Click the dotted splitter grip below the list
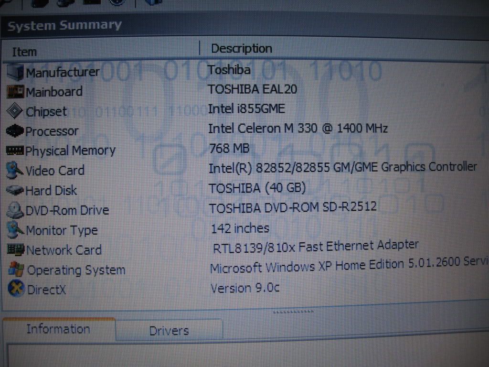 [x=293, y=312]
